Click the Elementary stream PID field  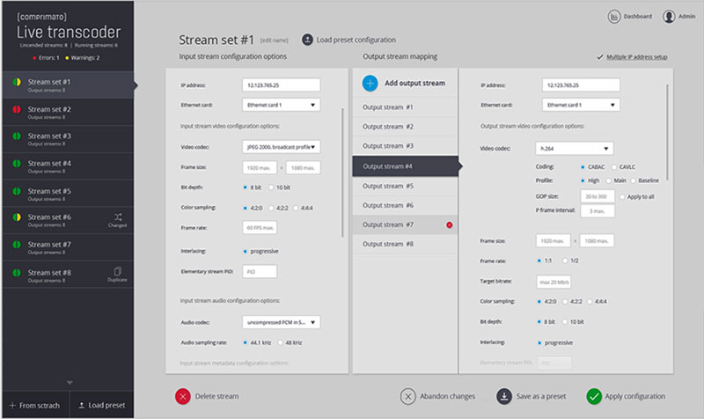[x=260, y=272]
